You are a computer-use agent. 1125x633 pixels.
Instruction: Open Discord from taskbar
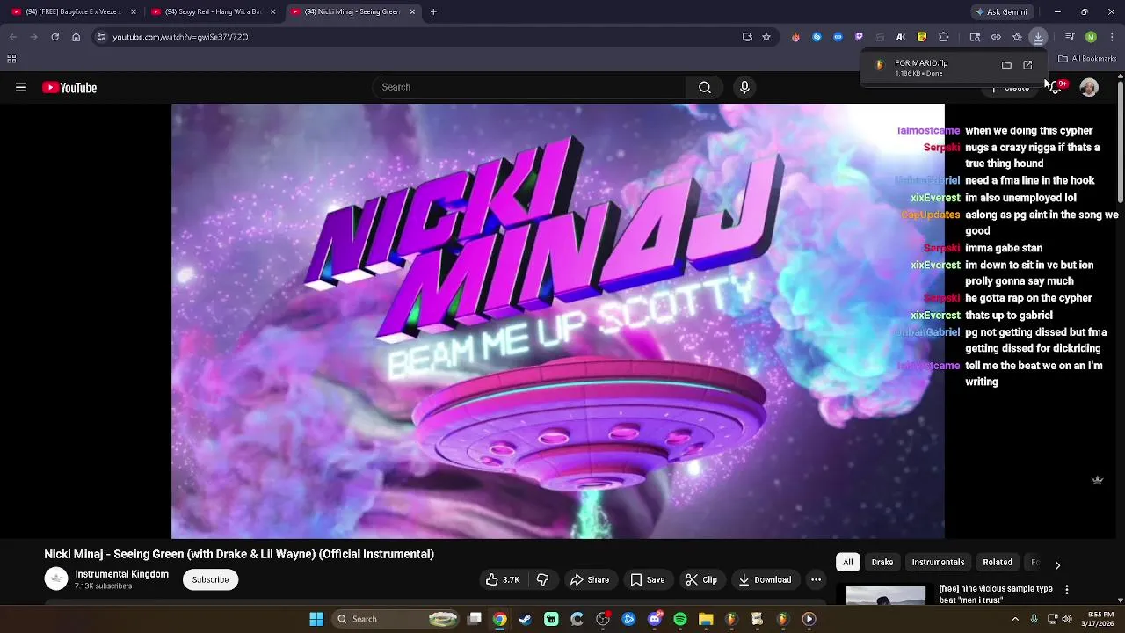655,619
